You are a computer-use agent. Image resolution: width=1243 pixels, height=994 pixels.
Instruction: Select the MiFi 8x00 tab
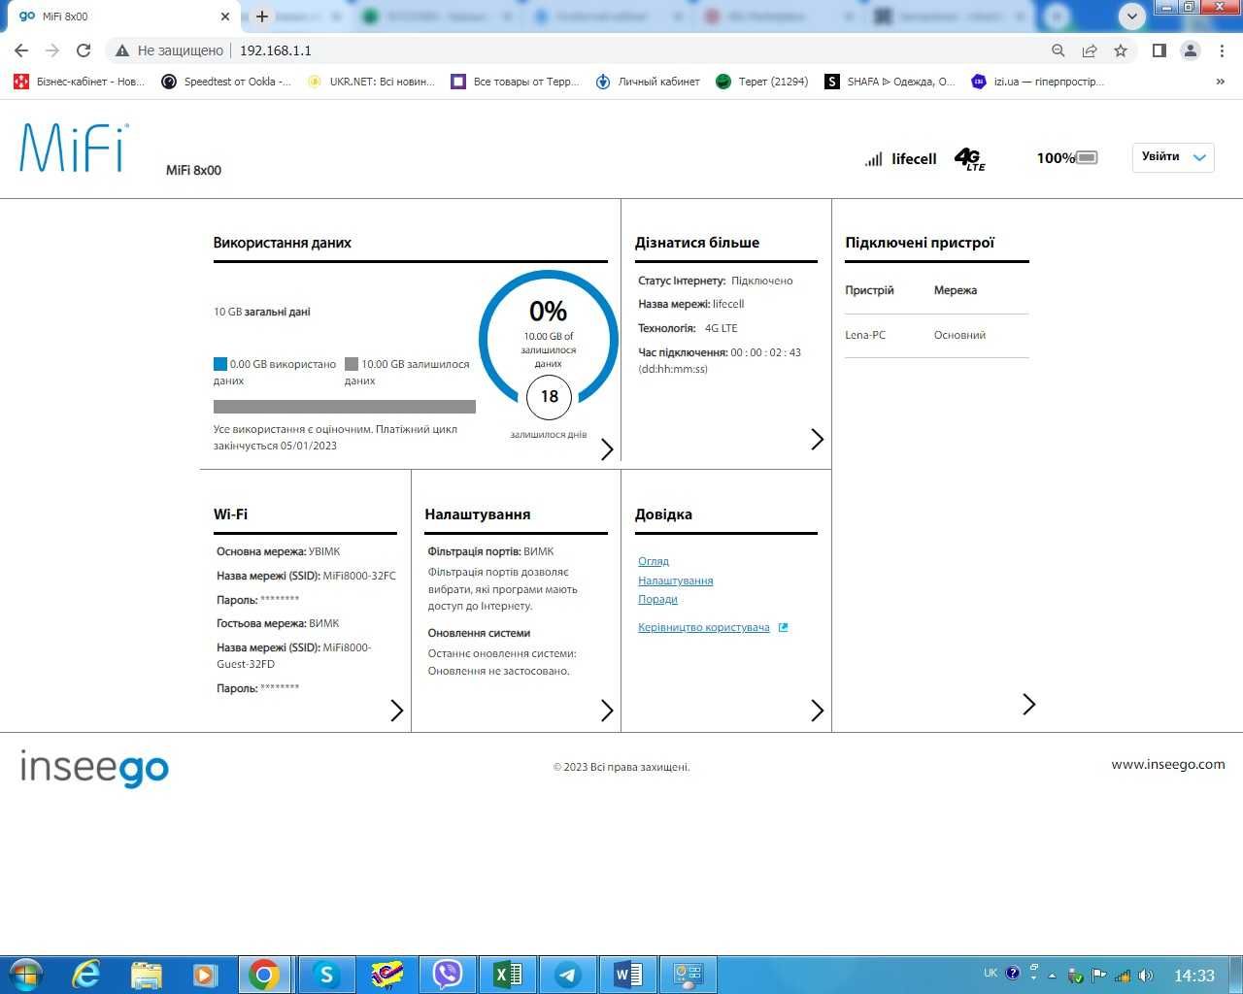pyautogui.click(x=121, y=17)
